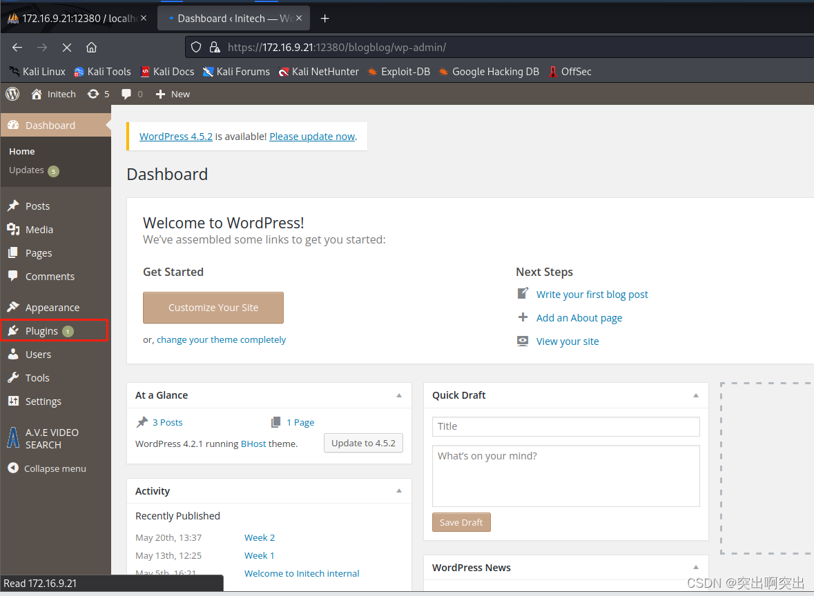
Task: Open Initech site home in admin bar
Action: 53,94
